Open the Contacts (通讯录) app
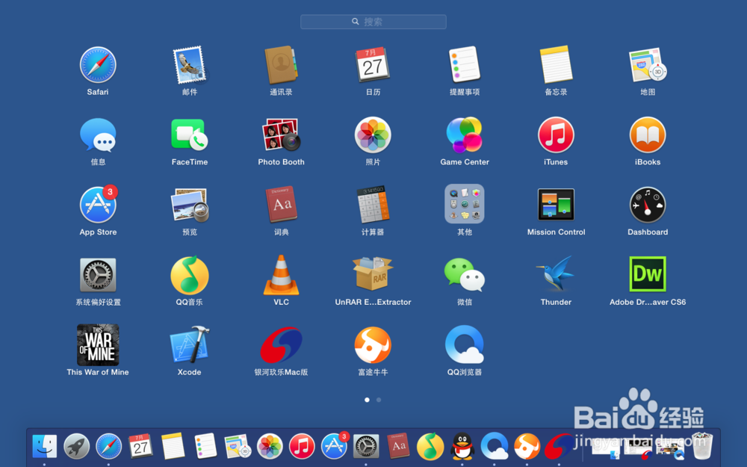 (x=281, y=65)
